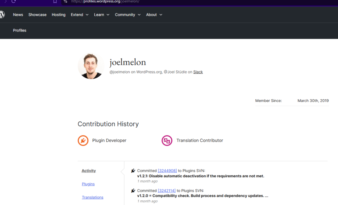This screenshot has width=338, height=205.
Task: Open the Showcase menu item
Action: [37, 15]
